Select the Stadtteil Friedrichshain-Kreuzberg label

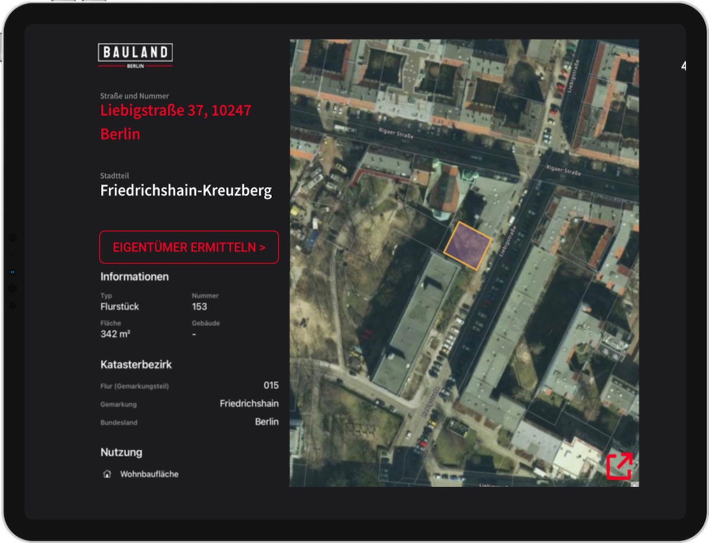[x=186, y=190]
